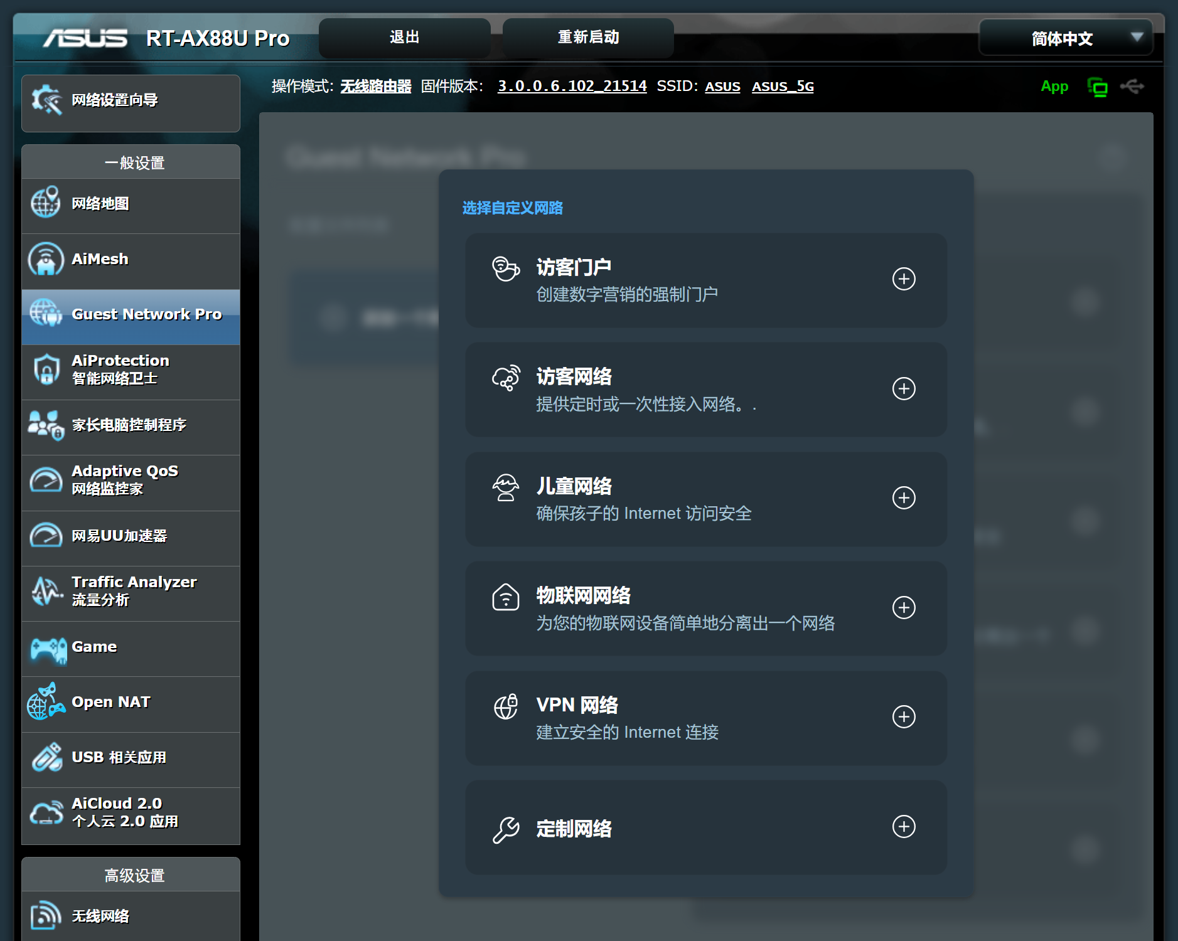Screen dimensions: 1178x941
Task: Click the Game controller icon
Action: tap(48, 650)
